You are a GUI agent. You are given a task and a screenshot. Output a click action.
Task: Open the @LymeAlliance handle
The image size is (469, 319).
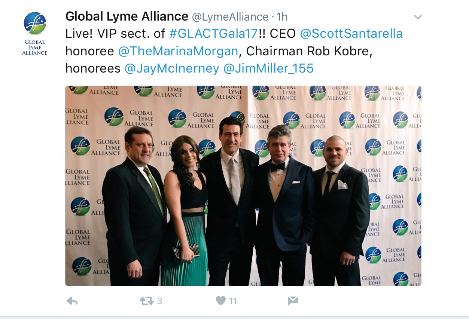(230, 17)
